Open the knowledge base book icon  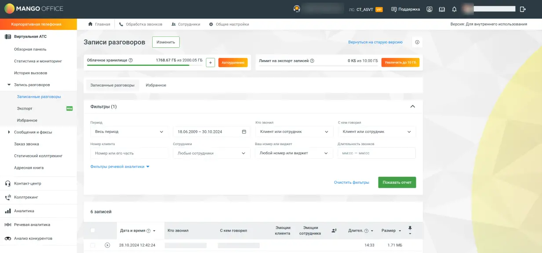pos(442,9)
